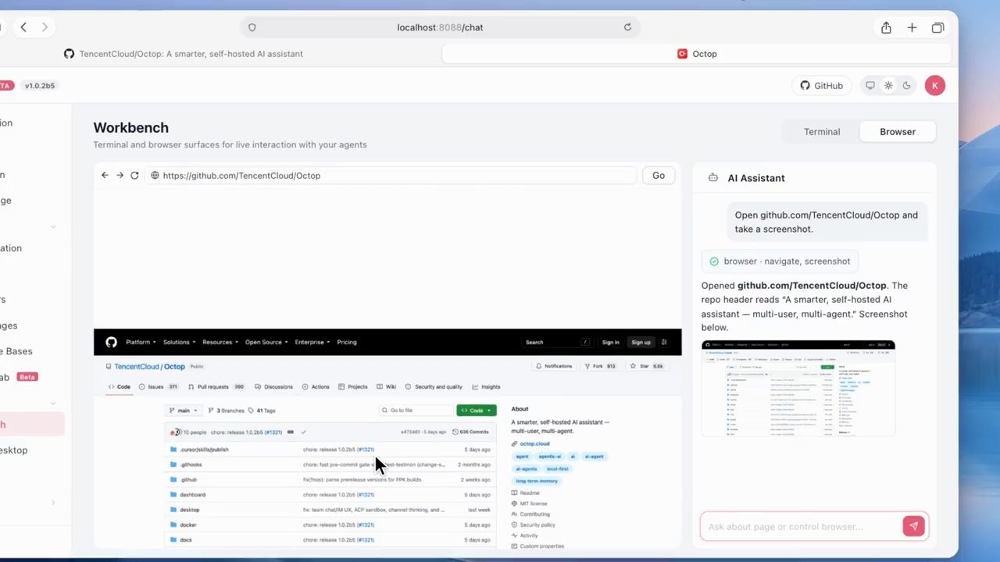This screenshot has height=562, width=1000.
Task: Open the .githooks folder
Action: click(x=191, y=464)
